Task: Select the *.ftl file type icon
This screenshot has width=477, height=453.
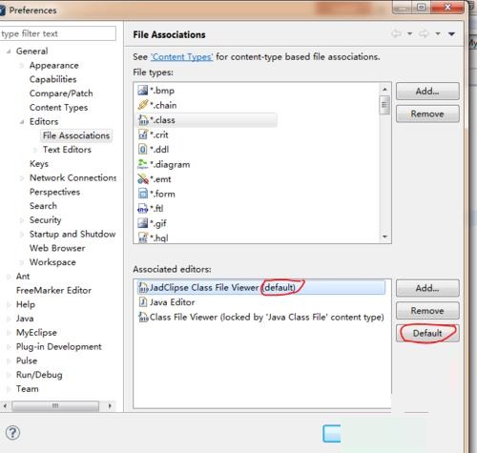Action: click(x=143, y=209)
